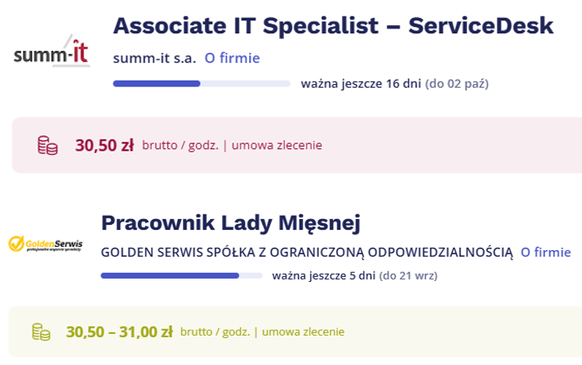Click the Golden Serwis validity progress bar
Viewport: 582px width, 365px height.
(181, 275)
